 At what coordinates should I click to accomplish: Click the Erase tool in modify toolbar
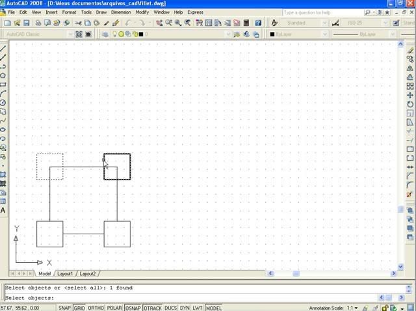[x=410, y=49]
